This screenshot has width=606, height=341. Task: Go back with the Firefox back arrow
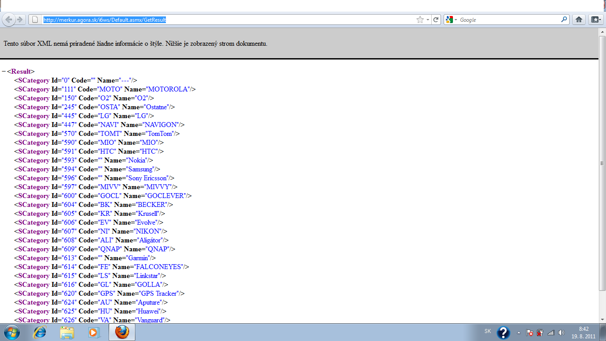9,20
